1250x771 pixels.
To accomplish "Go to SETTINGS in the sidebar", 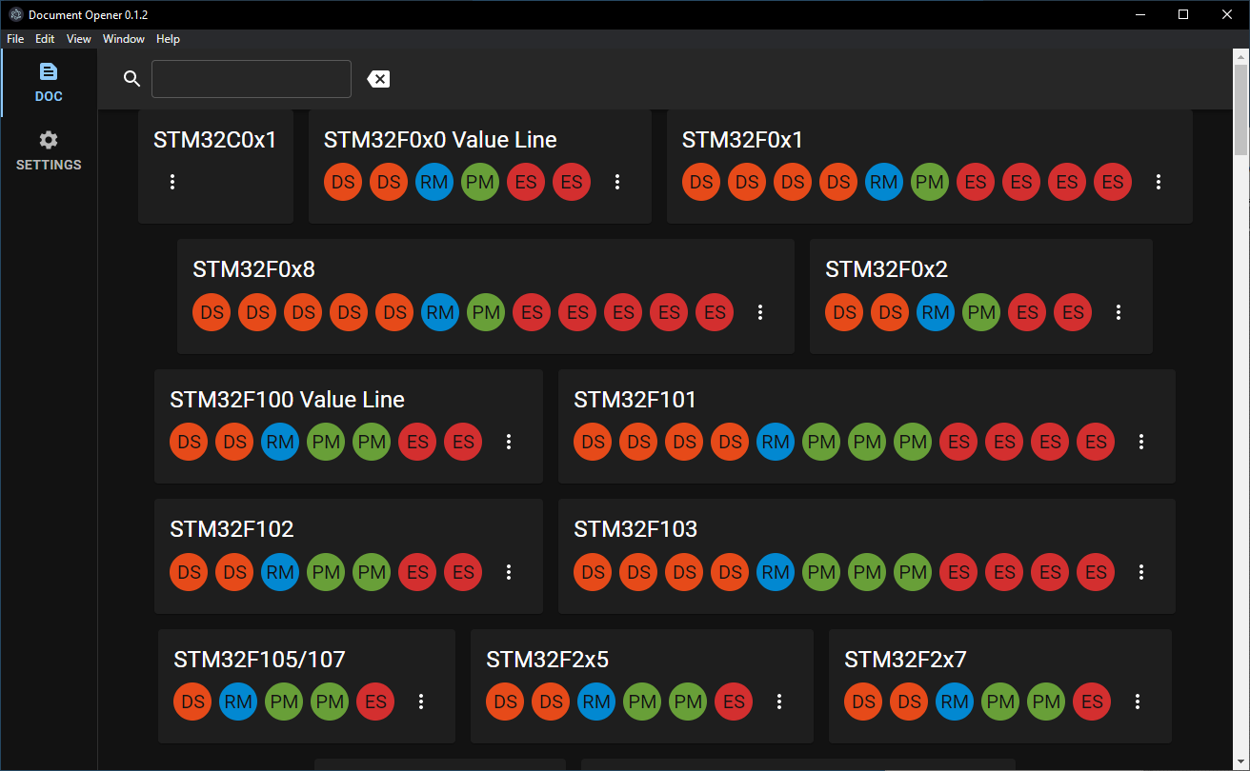I will (48, 150).
